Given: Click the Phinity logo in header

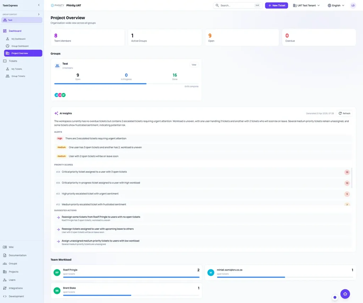Looking at the screenshot, I should coord(57,6).
